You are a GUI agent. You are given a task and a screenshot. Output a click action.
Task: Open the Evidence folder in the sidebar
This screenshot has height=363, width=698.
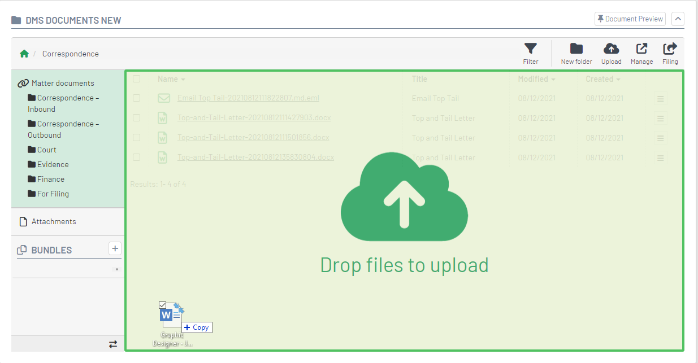[52, 164]
